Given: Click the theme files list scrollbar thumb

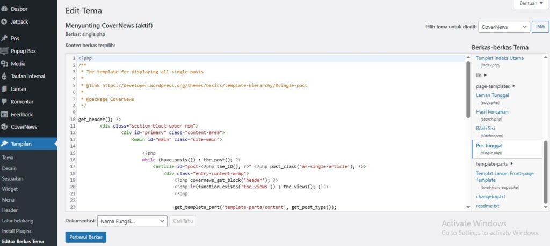Looking at the screenshot, I should (x=546, y=172).
